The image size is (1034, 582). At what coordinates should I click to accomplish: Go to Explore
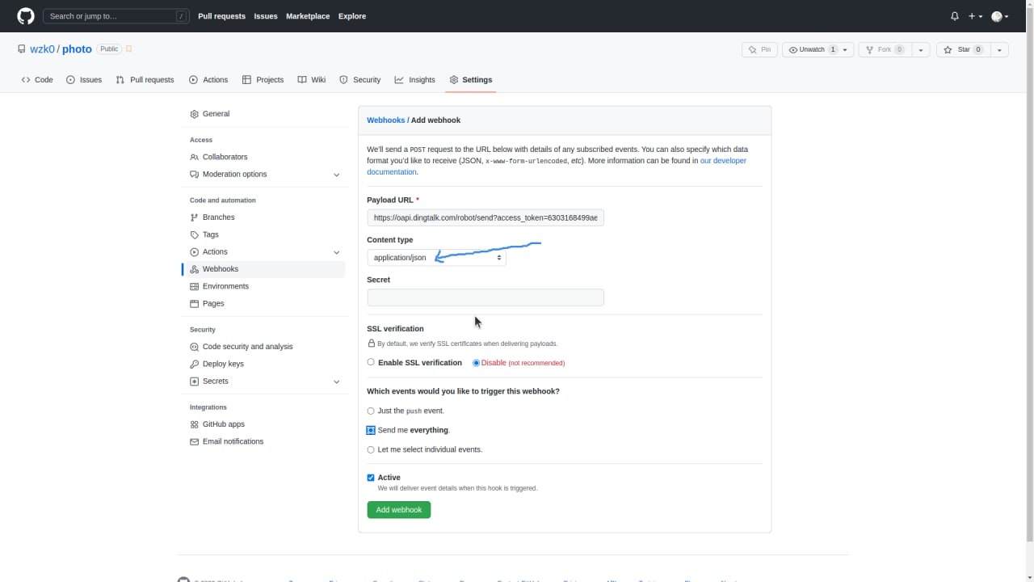click(x=352, y=16)
